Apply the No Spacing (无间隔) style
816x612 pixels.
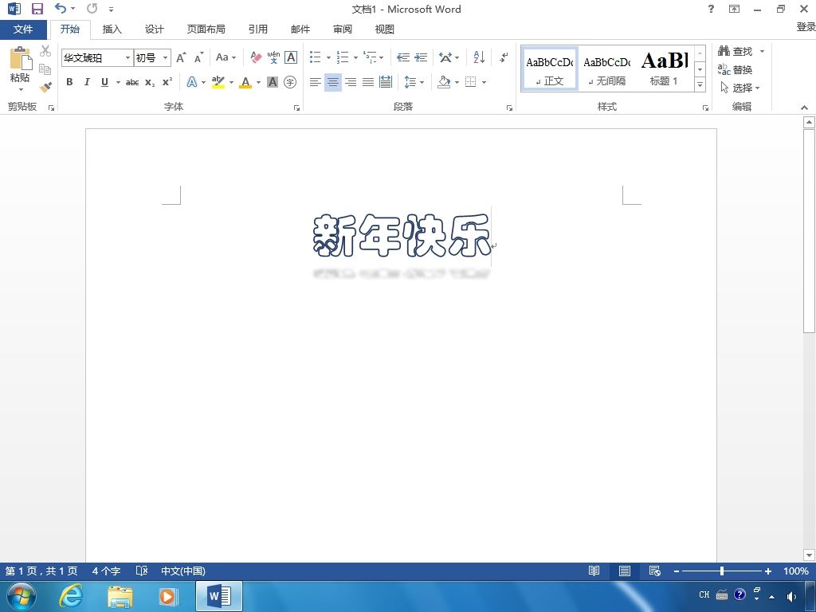(606, 69)
